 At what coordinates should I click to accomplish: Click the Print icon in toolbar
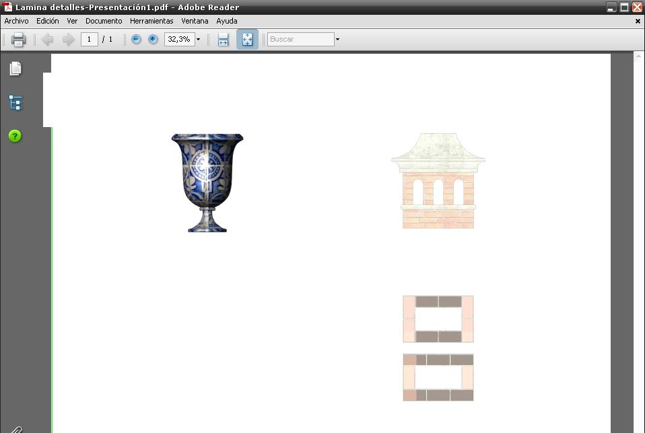click(18, 40)
